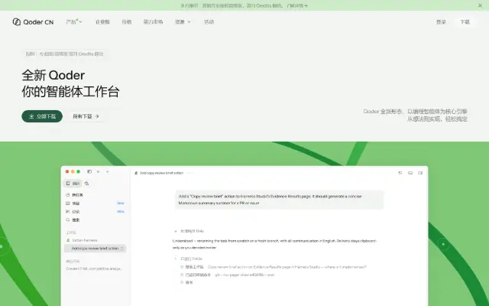Click the 登录 link in header
This screenshot has height=306, width=489.
pos(441,22)
